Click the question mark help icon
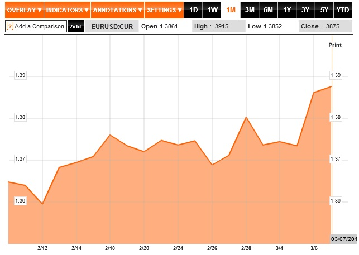Image resolution: width=359 pixels, height=255 pixels. click(9, 26)
